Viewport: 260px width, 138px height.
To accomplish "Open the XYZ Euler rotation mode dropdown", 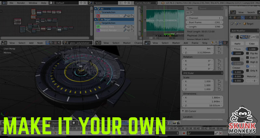I will tap(203, 73).
